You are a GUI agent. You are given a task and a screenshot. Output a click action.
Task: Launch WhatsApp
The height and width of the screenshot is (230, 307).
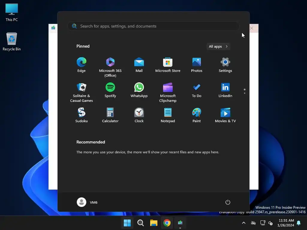point(139,90)
